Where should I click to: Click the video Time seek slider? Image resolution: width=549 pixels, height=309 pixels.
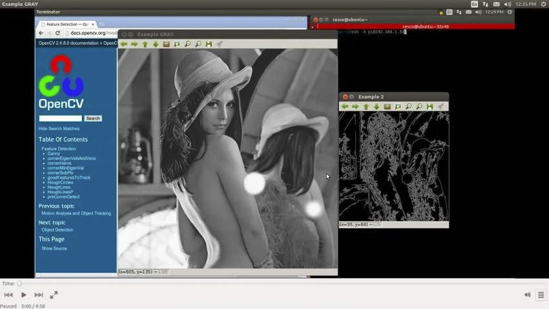point(278,283)
